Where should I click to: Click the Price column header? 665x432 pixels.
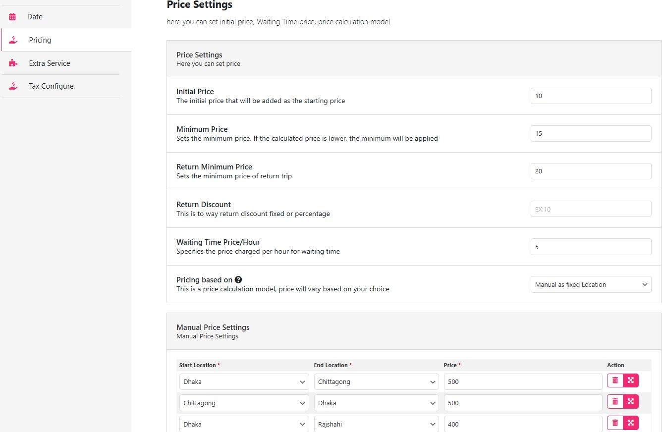click(x=452, y=365)
